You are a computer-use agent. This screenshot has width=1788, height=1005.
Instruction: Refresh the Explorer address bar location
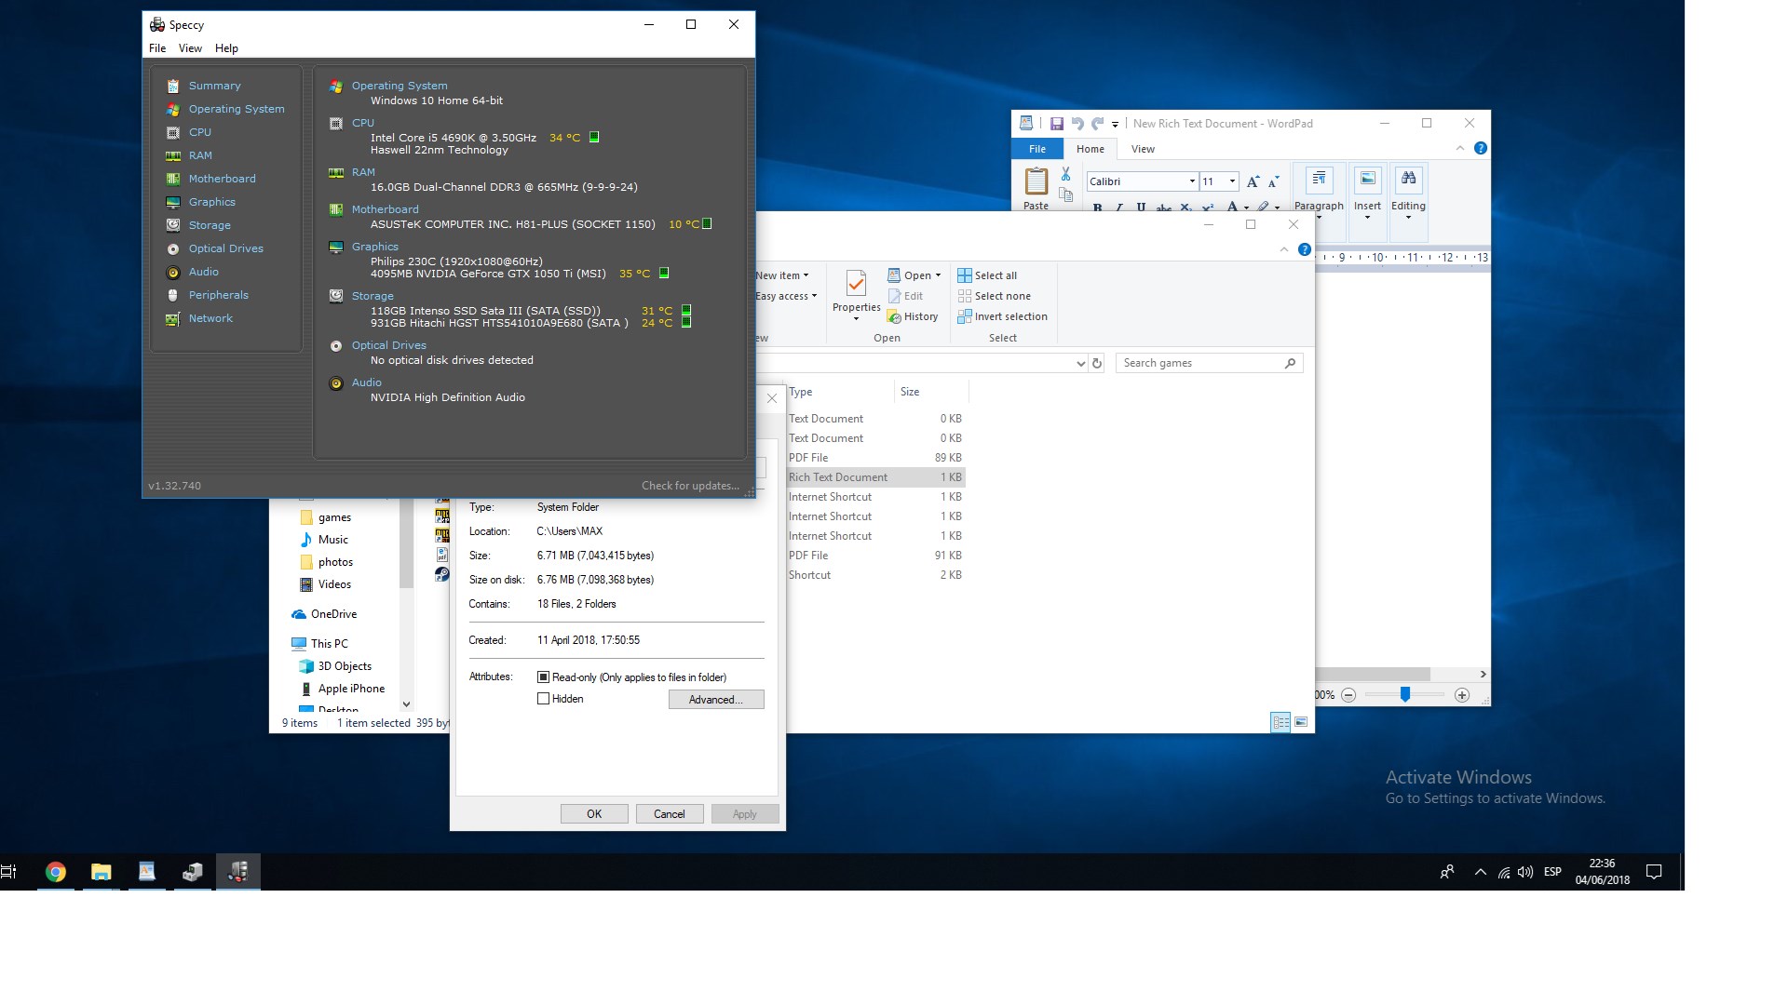[1097, 364]
